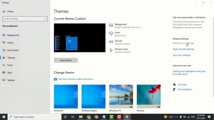The width and height of the screenshot is (214, 120).
Task: Apply the Windows theme thumbnail
Action: (66, 96)
